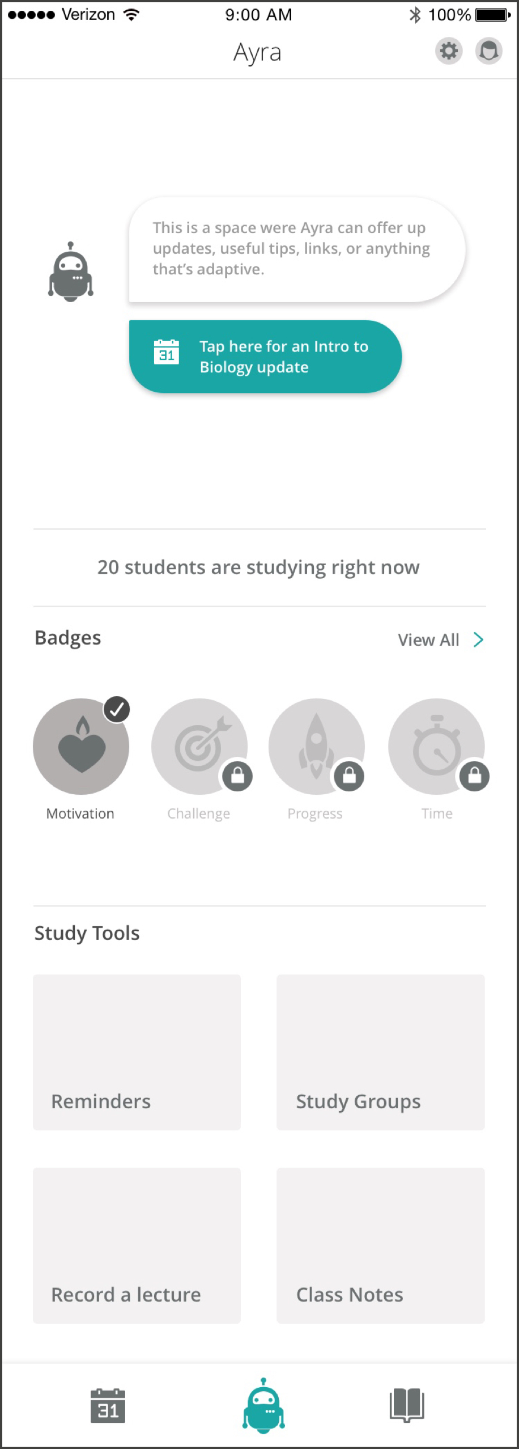Open settings via the gear icon
Screen dimensions: 519x1449
449,52
